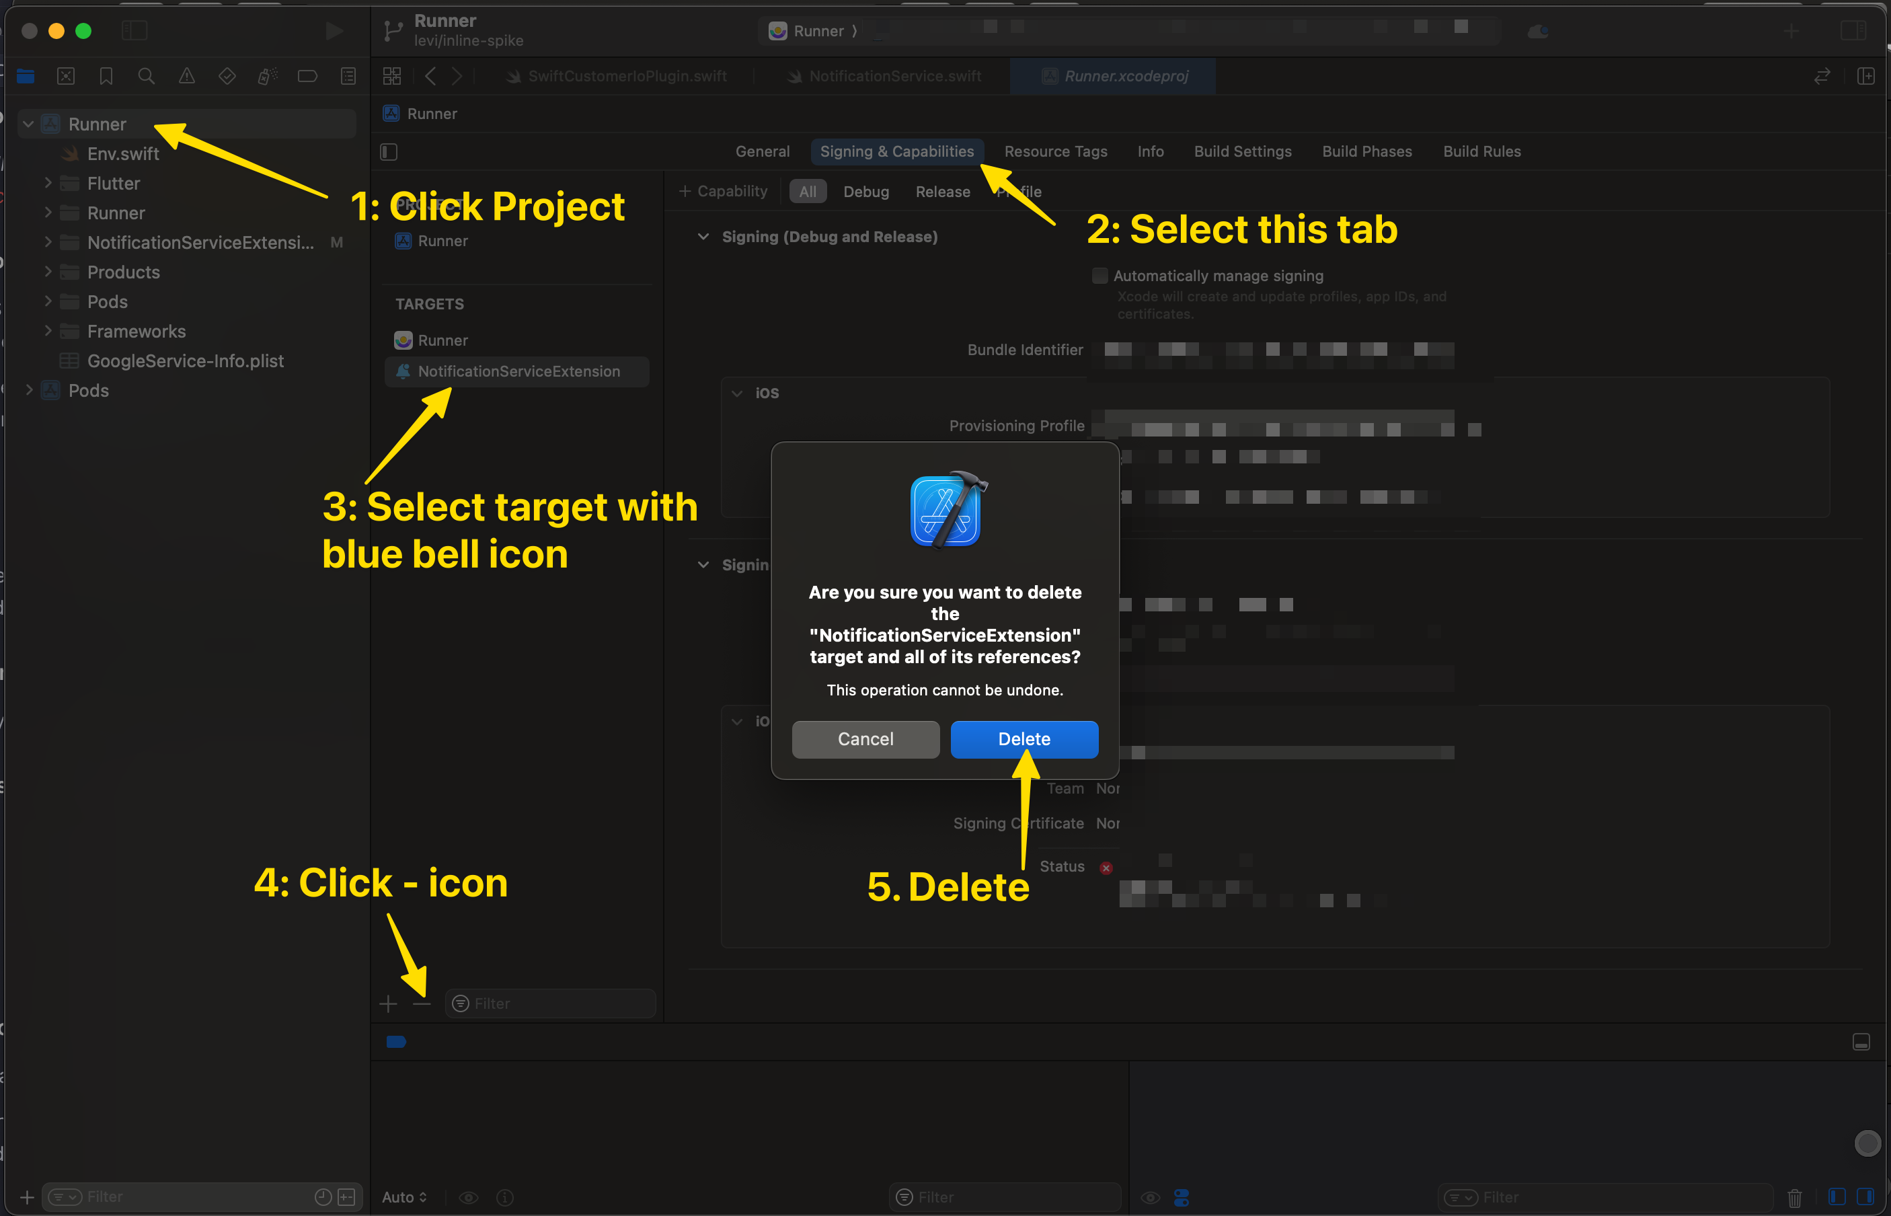Switch to the Build Phases tab
Image resolution: width=1891 pixels, height=1216 pixels.
click(x=1366, y=151)
